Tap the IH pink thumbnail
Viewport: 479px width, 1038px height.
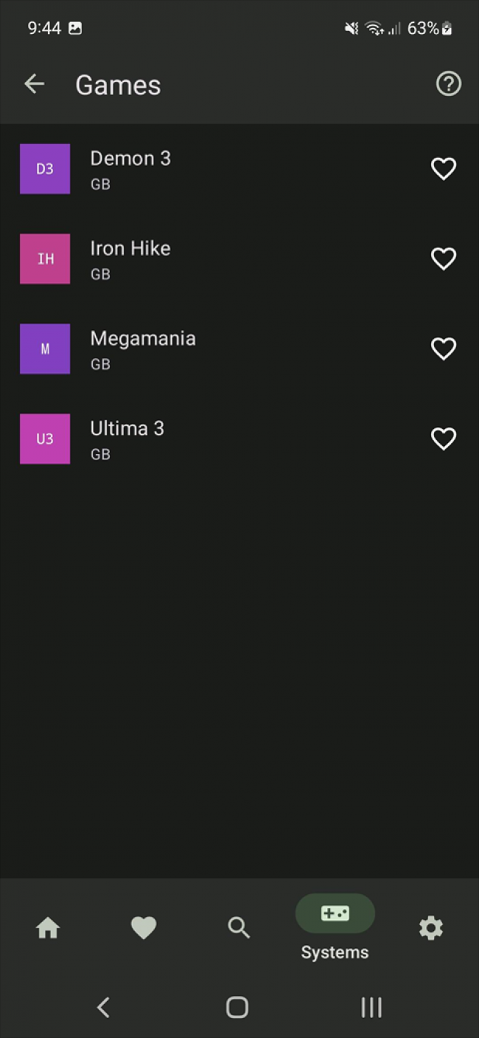pyautogui.click(x=45, y=259)
